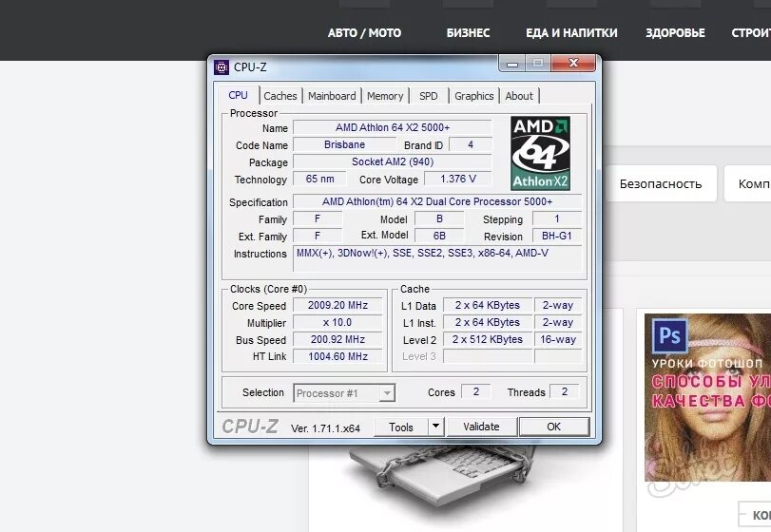Image resolution: width=771 pixels, height=532 pixels.
Task: Click the Stepping value 1
Action: point(556,218)
